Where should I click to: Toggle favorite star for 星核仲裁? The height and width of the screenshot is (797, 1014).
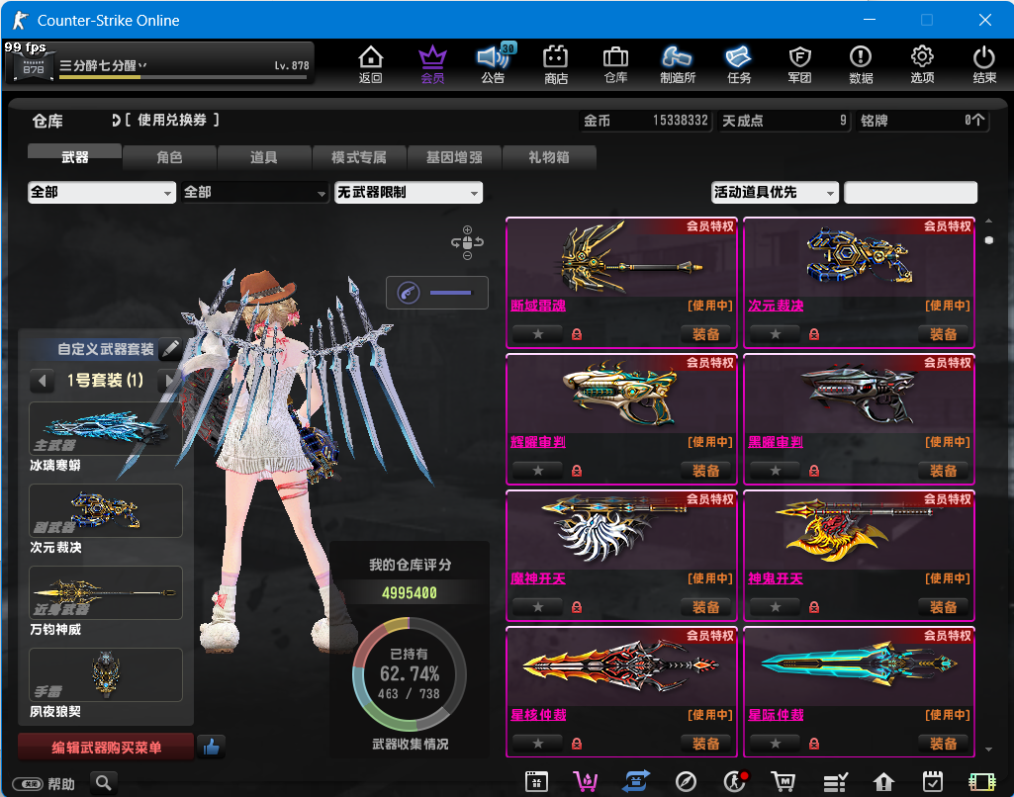[537, 744]
